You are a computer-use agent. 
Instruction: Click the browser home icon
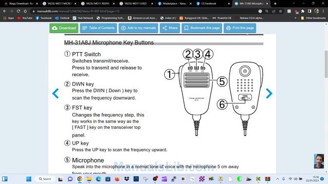[25, 11]
